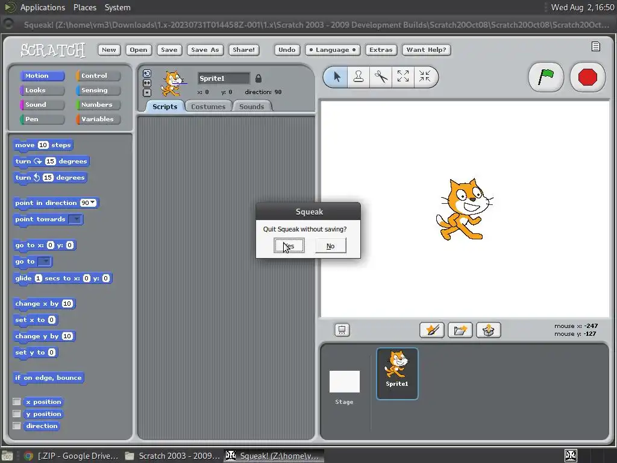Open the Applications menu
Image resolution: width=617 pixels, height=463 pixels.
pos(43,7)
